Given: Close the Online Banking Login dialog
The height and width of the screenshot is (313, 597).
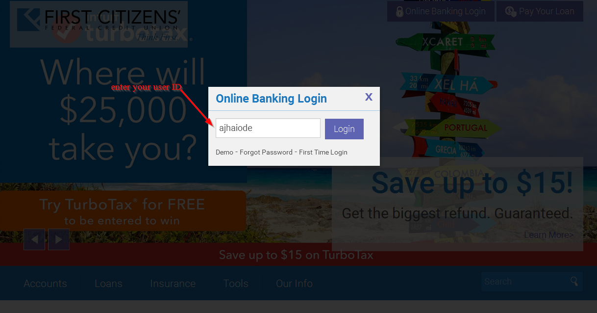Looking at the screenshot, I should click(x=369, y=97).
